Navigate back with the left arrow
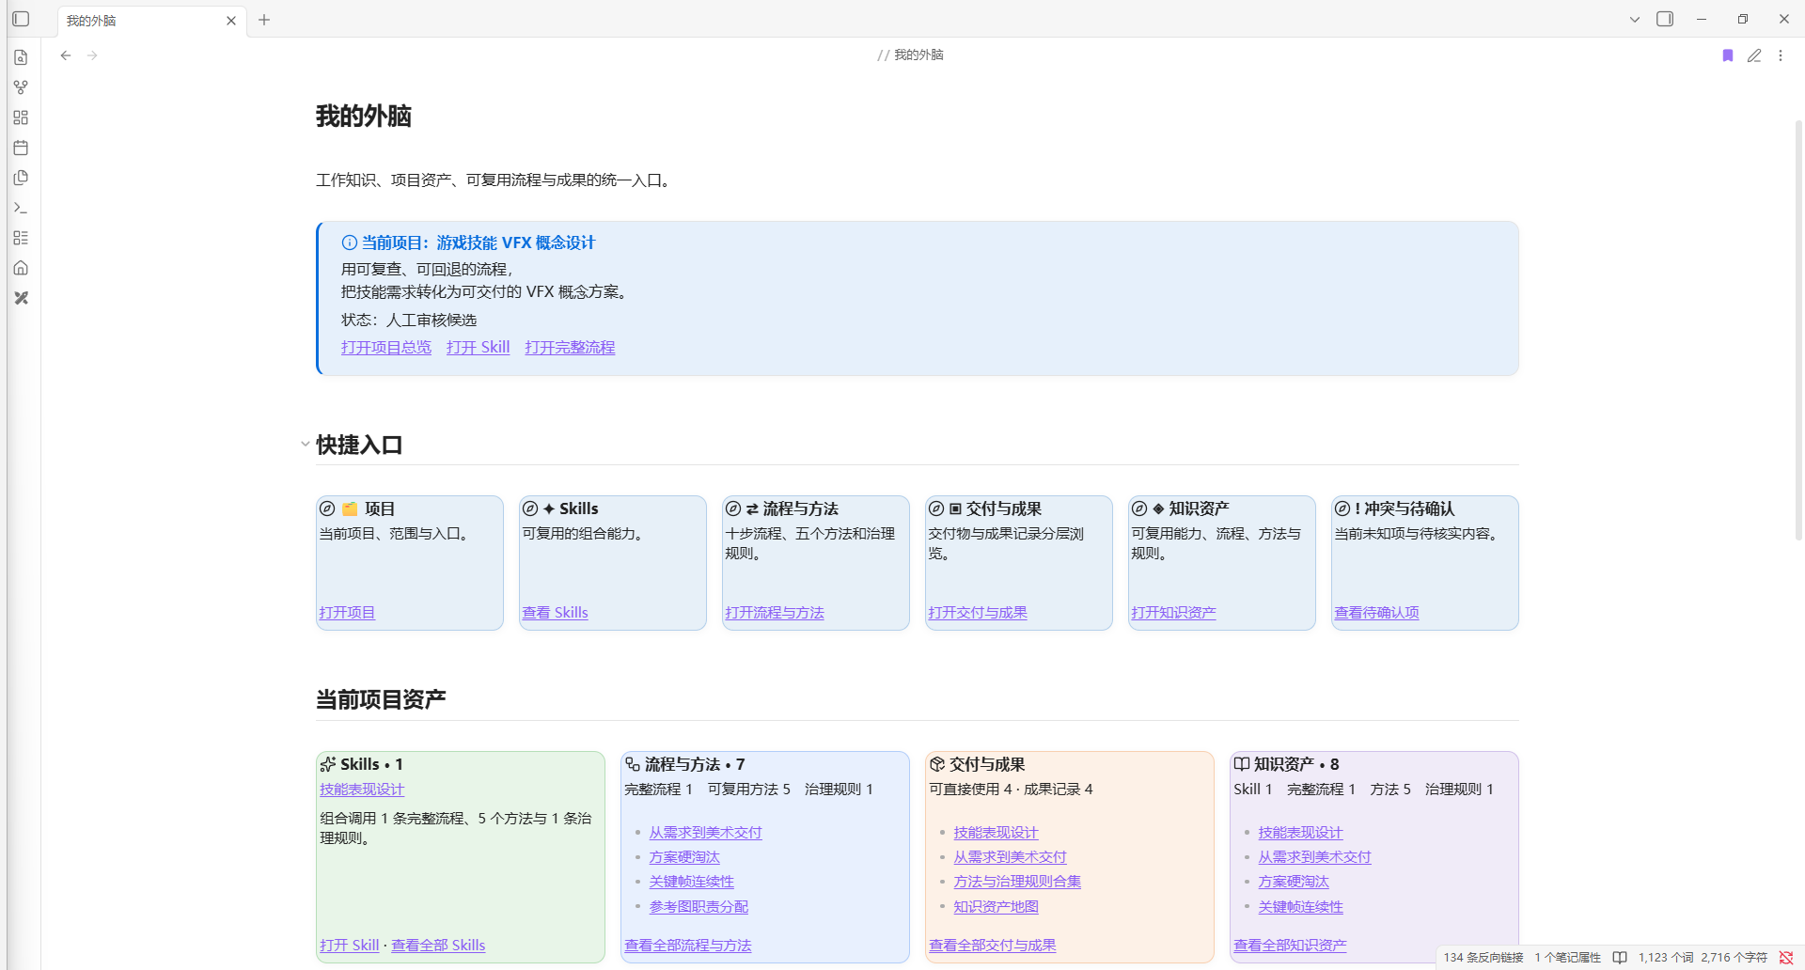The image size is (1805, 970). point(66,55)
